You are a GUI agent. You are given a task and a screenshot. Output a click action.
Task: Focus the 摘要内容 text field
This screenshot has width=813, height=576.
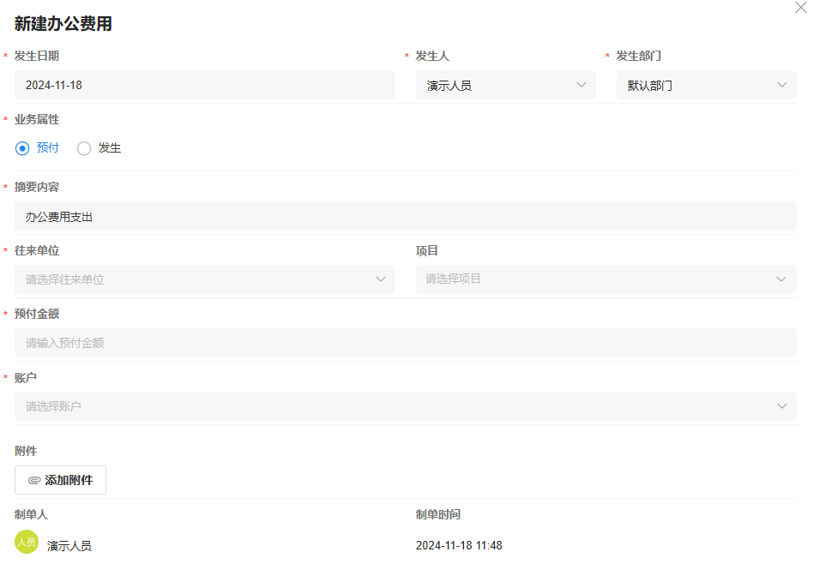[405, 217]
